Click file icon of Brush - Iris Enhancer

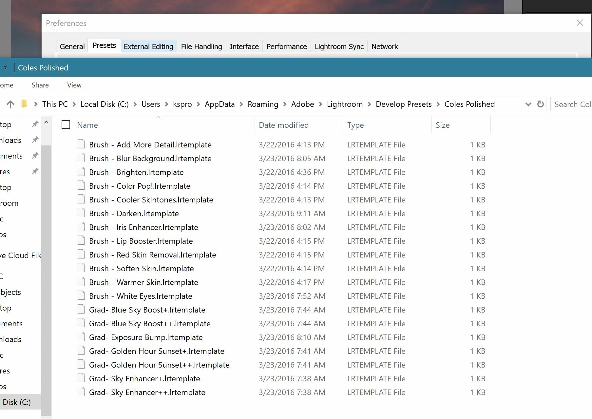click(x=81, y=227)
